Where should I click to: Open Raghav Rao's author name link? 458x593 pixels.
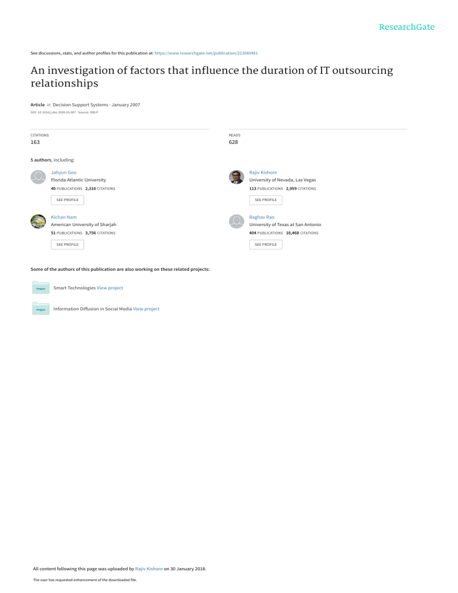click(x=262, y=217)
